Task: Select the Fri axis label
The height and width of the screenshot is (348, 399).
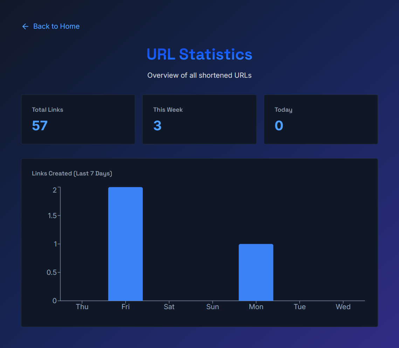Action: point(125,306)
